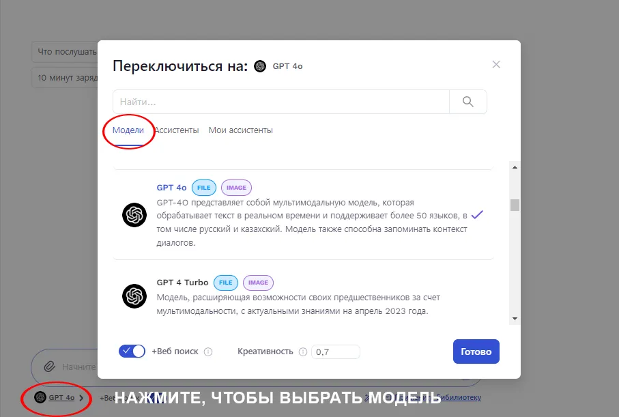Click the OpenAI logo next to GPT 4o

[x=134, y=215]
